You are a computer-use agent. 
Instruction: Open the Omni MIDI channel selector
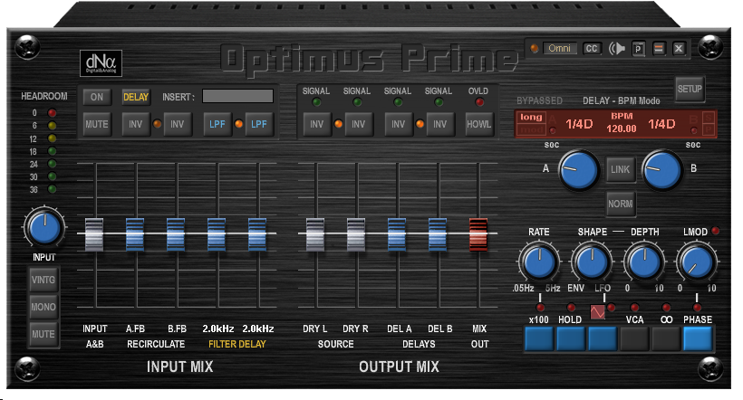(x=560, y=48)
